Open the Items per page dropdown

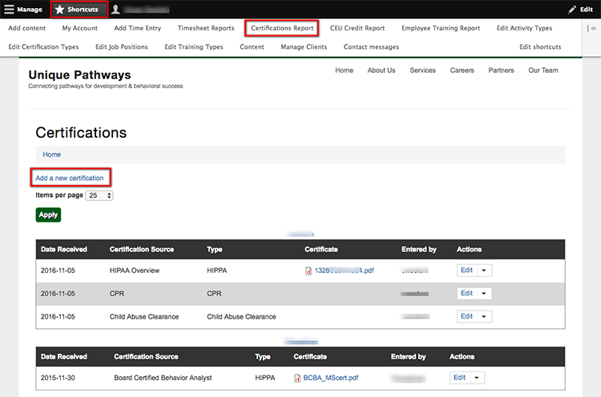pyautogui.click(x=100, y=195)
